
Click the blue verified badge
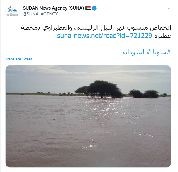pyautogui.click(x=94, y=8)
